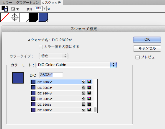Image resolution: width=165 pixels, height=129 pixels.
Task: Click the キャンセル button
Action: pyautogui.click(x=147, y=48)
